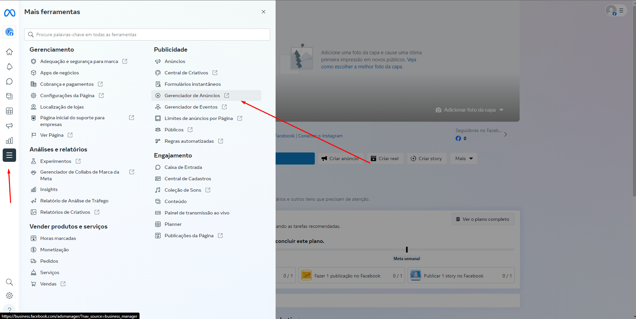Open Fazer 1 publicação no Facebook task

click(352, 275)
